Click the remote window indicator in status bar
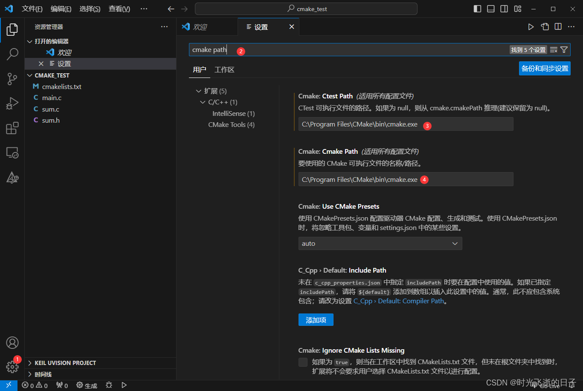This screenshot has height=391, width=583. point(9,385)
